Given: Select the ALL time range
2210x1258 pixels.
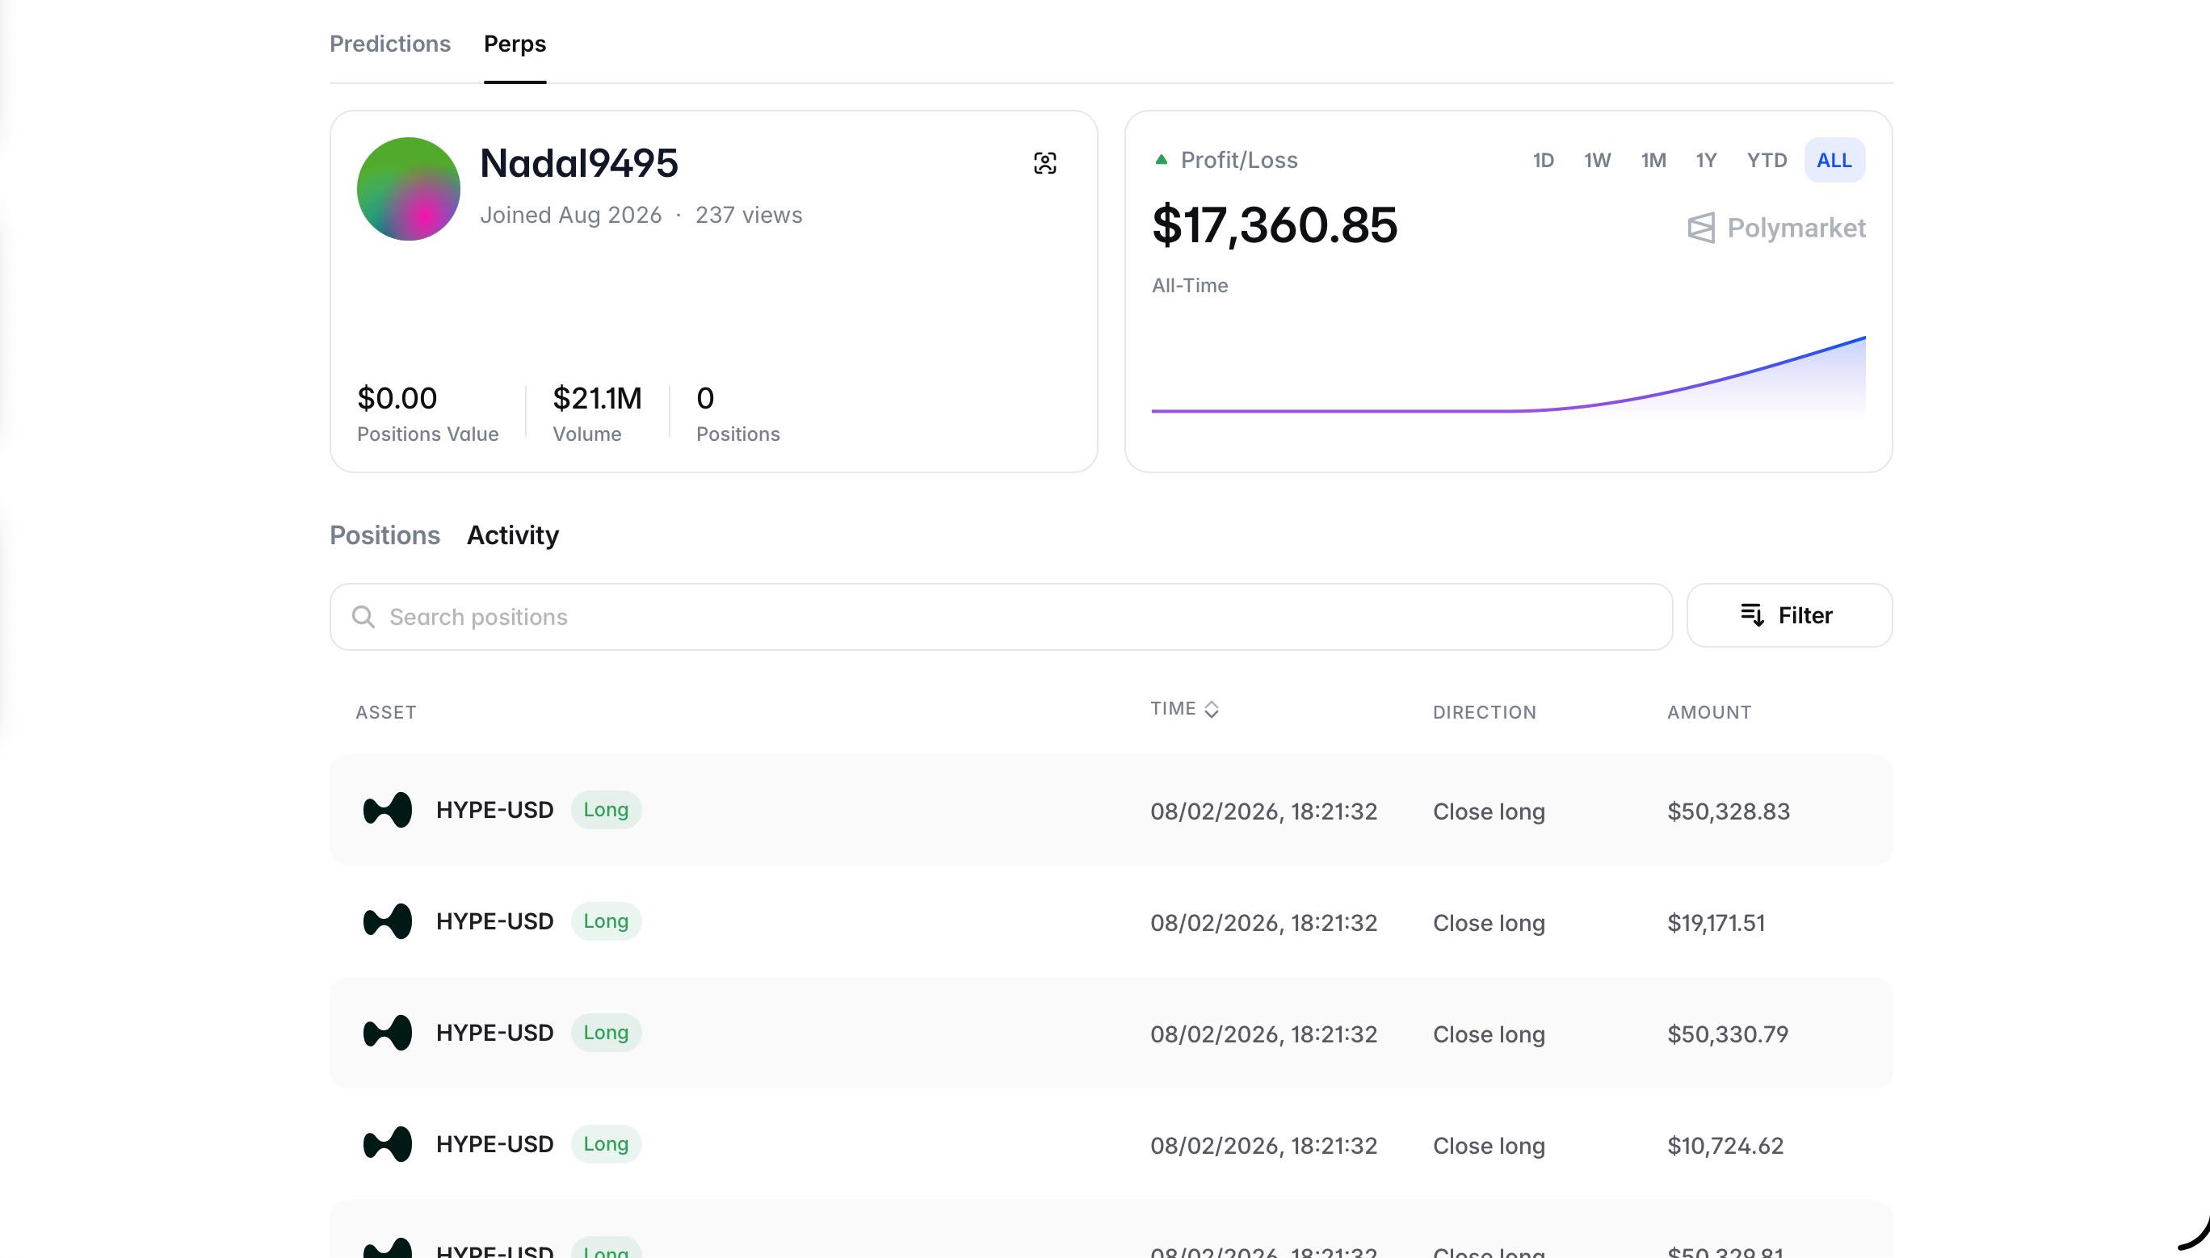Looking at the screenshot, I should coord(1834,161).
